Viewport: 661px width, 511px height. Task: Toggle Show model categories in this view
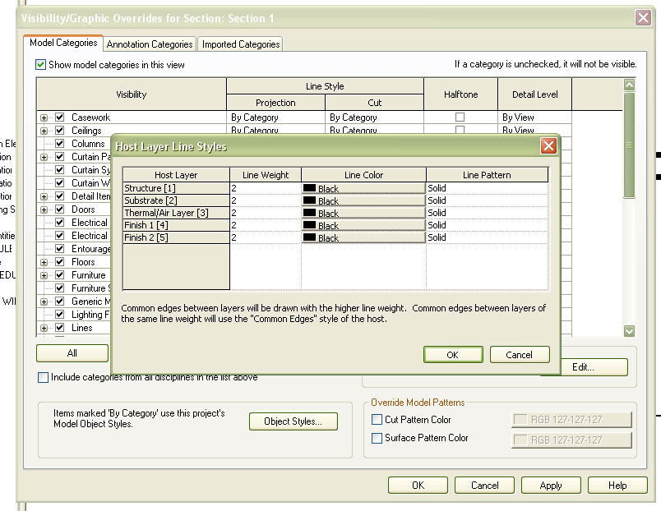41,65
